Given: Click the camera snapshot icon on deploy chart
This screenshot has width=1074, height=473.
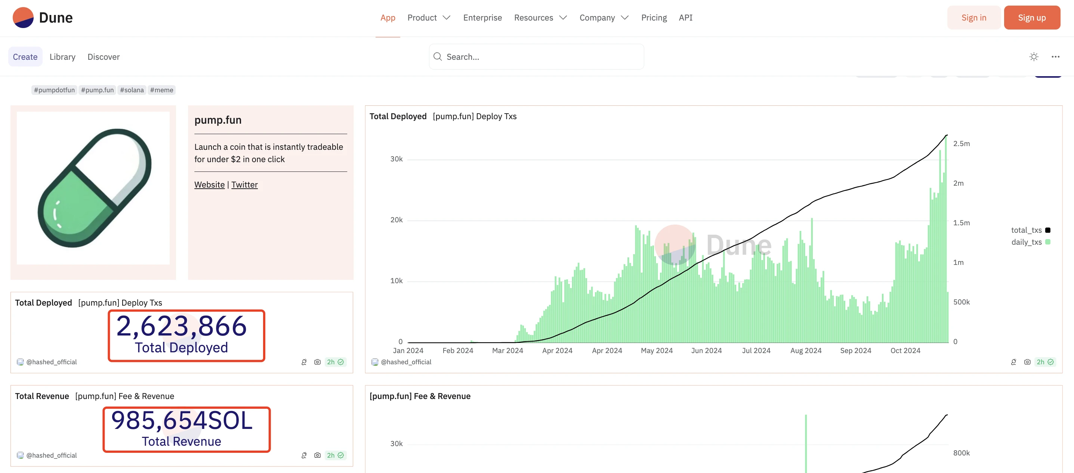Looking at the screenshot, I should [1027, 361].
